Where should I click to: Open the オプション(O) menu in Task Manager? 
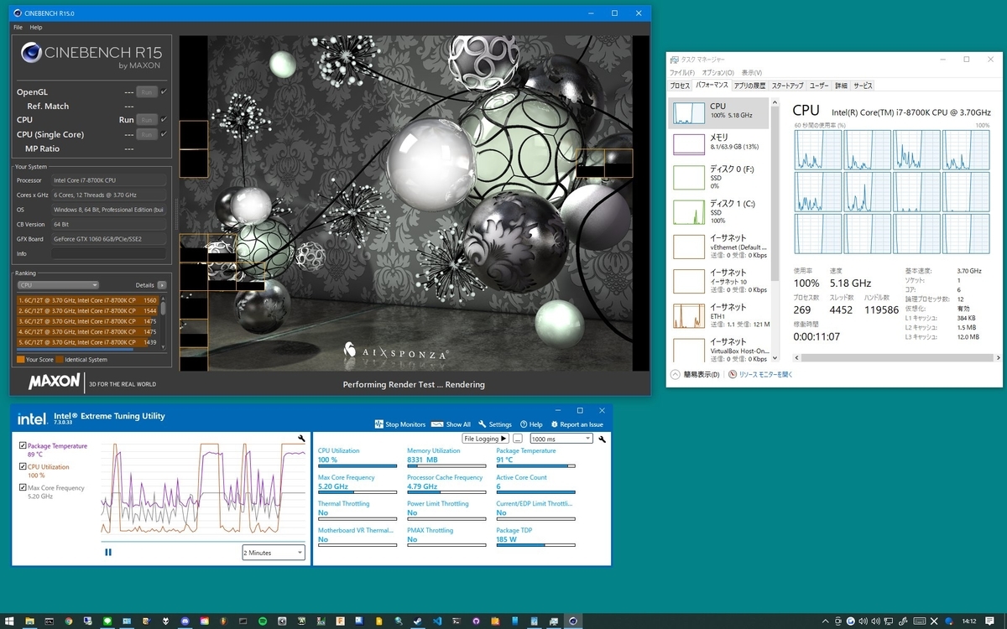click(x=718, y=73)
